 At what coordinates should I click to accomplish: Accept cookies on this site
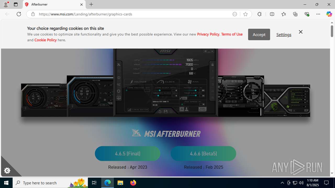[259, 34]
